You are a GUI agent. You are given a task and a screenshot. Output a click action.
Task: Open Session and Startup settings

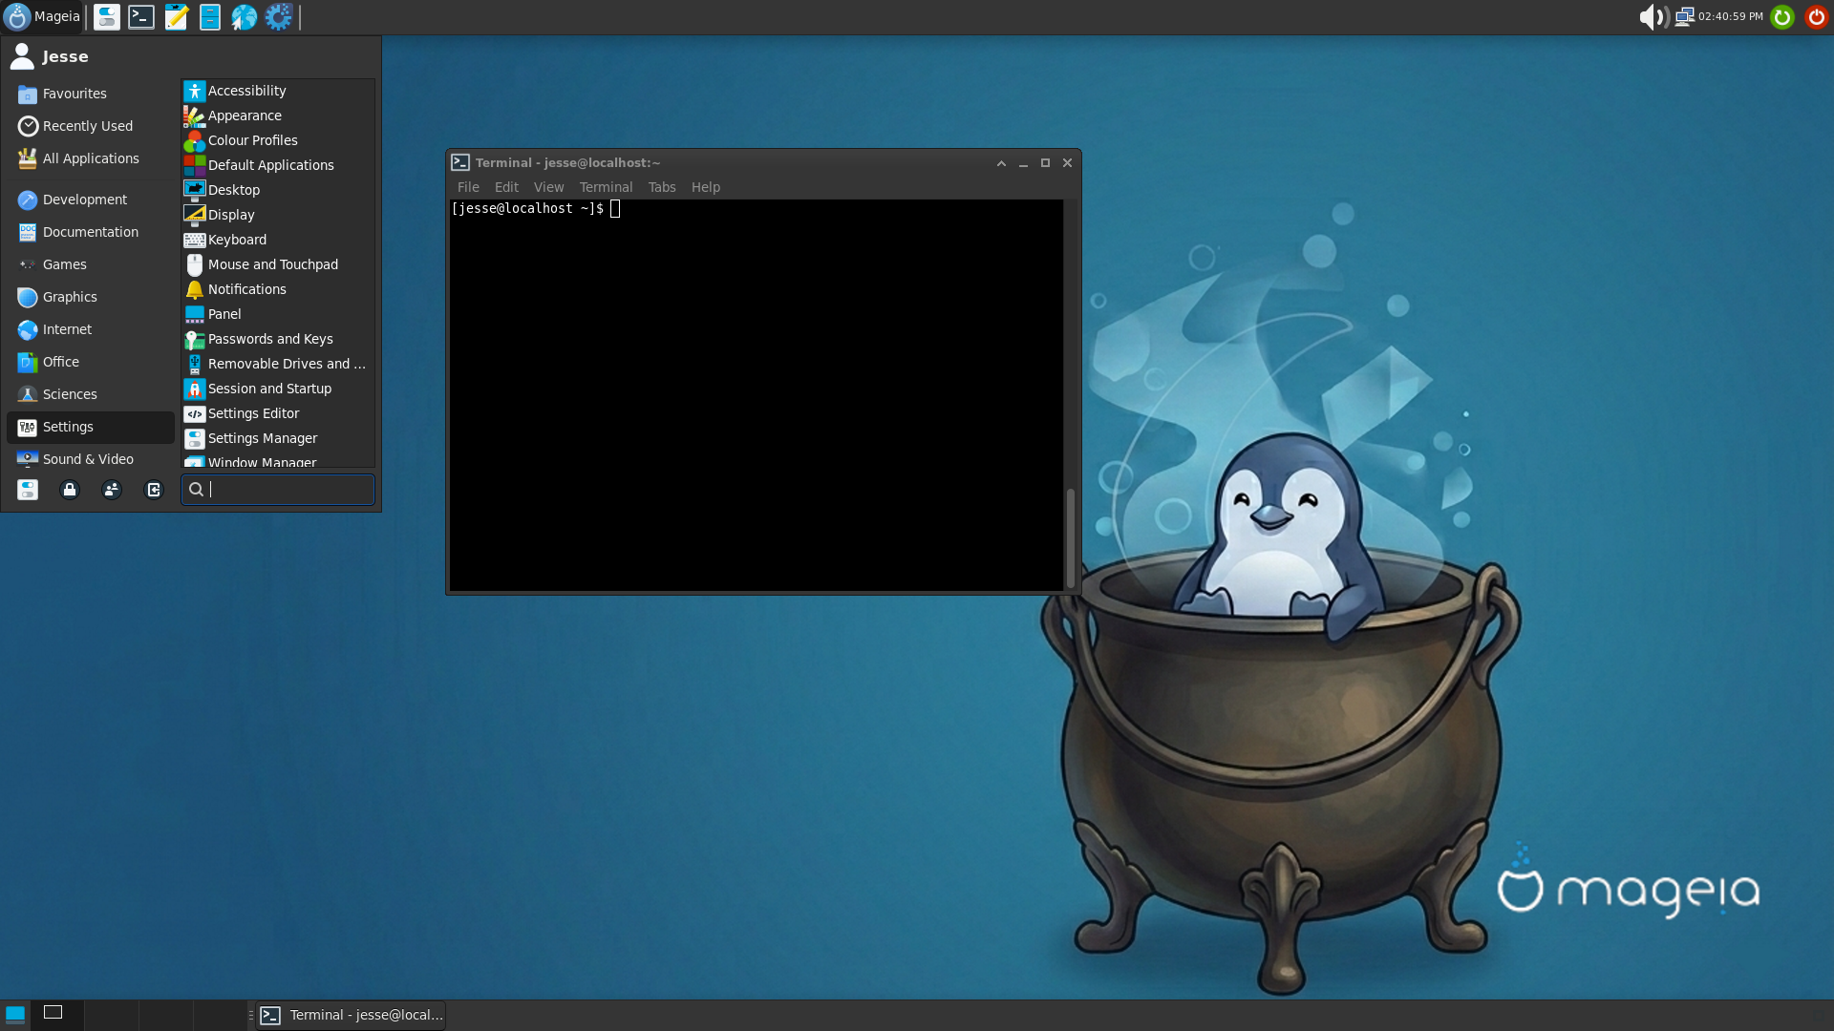pos(278,389)
